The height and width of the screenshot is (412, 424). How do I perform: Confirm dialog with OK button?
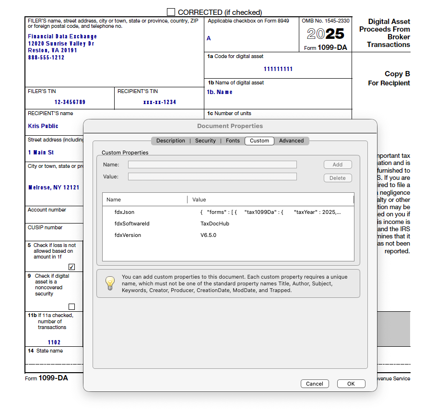[x=351, y=384]
